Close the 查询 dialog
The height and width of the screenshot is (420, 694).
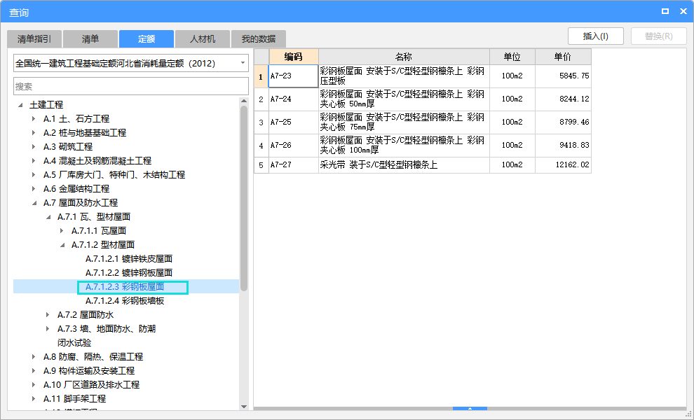point(683,11)
